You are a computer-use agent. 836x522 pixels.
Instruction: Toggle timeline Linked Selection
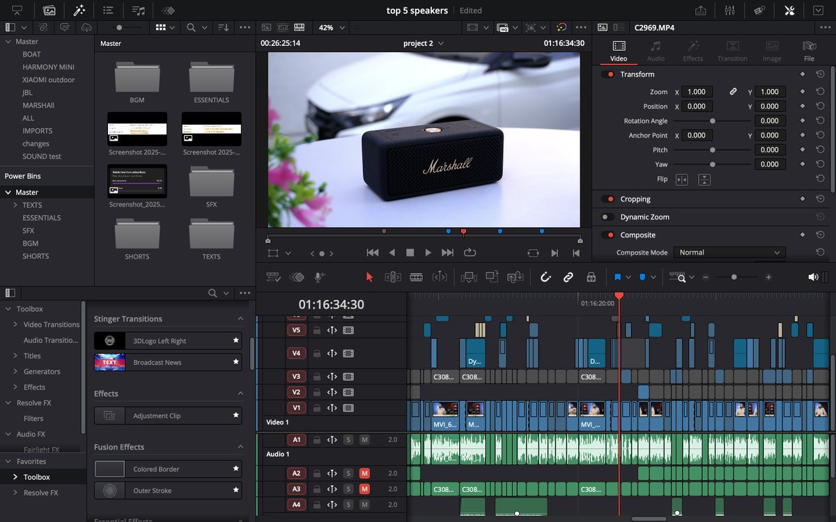pyautogui.click(x=568, y=277)
